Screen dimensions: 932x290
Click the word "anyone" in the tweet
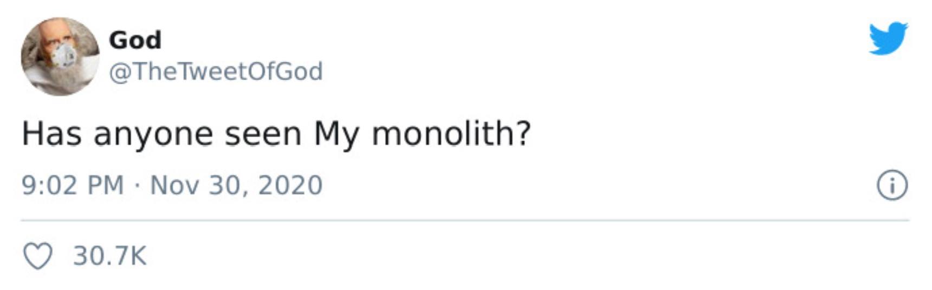pyautogui.click(x=153, y=135)
